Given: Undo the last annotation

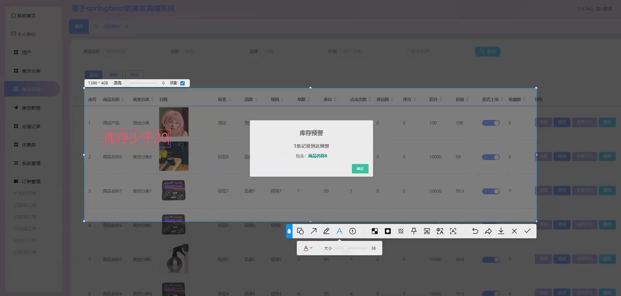Looking at the screenshot, I should pyautogui.click(x=475, y=231).
